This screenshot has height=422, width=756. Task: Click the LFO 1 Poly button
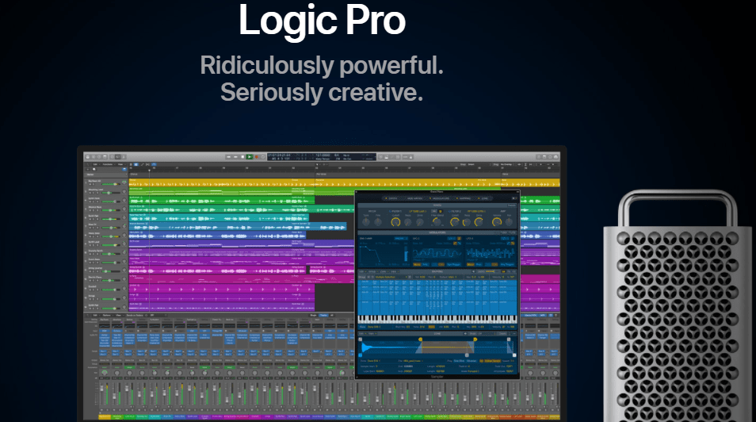tap(426, 265)
